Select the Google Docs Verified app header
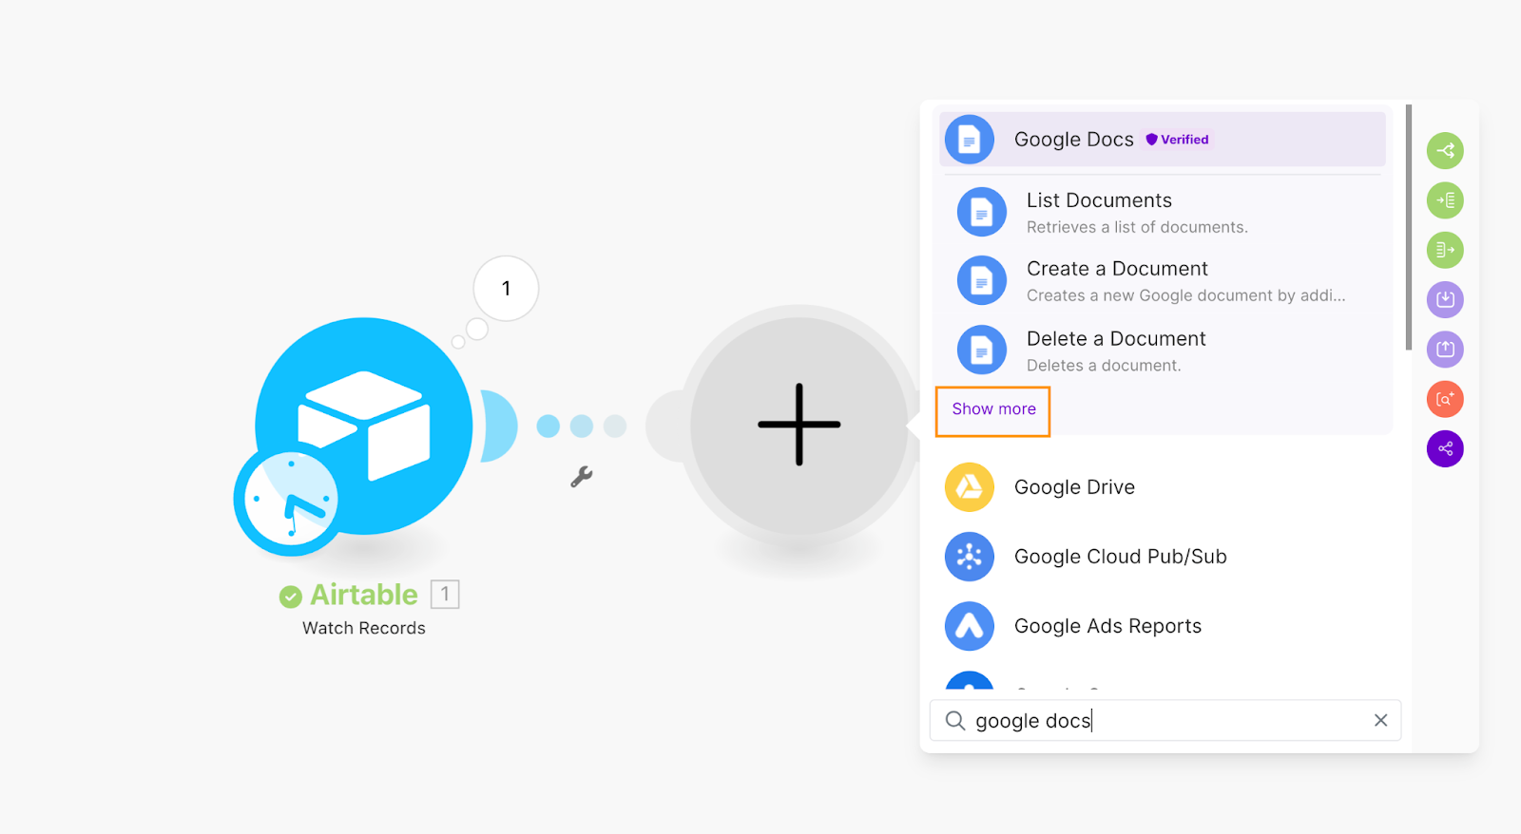1521x834 pixels. tap(1162, 140)
